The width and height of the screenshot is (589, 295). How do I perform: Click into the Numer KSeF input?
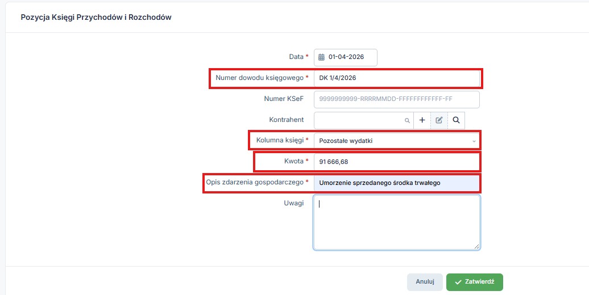click(x=396, y=99)
